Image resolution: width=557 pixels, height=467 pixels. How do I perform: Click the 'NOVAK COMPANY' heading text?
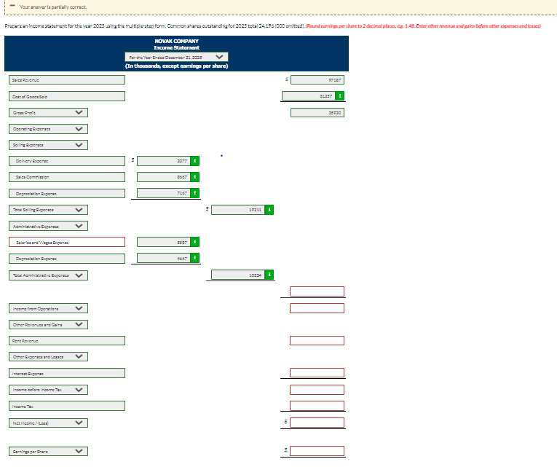[x=176, y=42]
